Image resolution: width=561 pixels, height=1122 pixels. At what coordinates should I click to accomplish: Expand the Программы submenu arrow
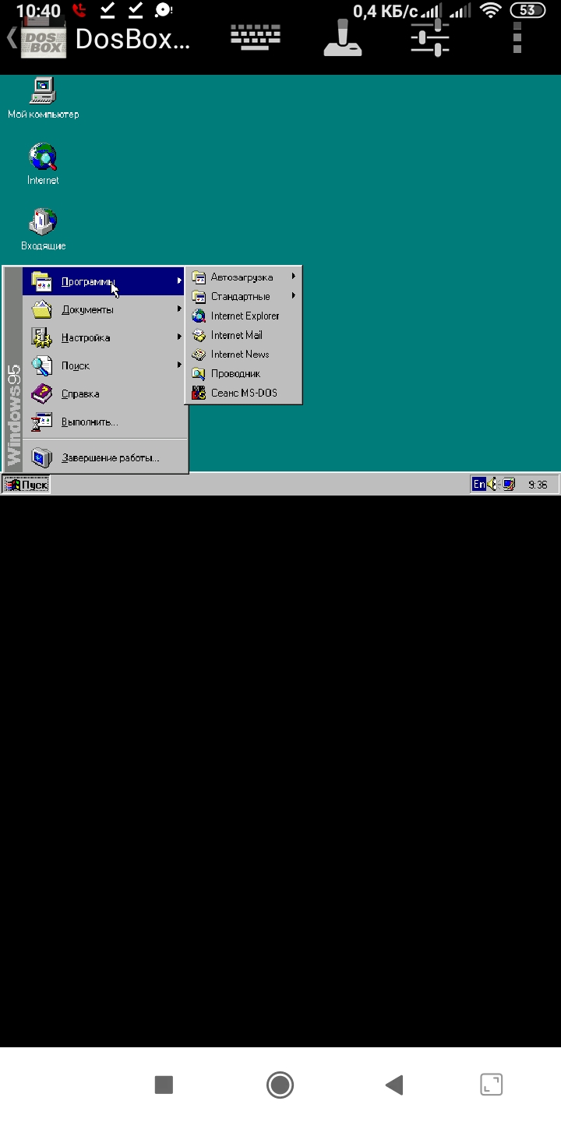tap(179, 281)
